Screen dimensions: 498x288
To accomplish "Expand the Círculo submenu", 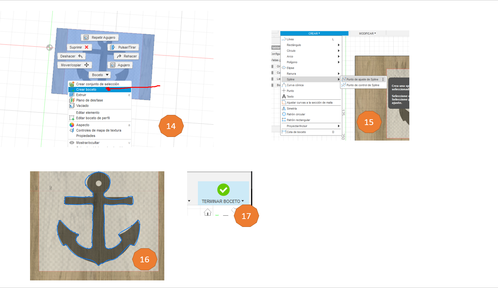I will (311, 51).
